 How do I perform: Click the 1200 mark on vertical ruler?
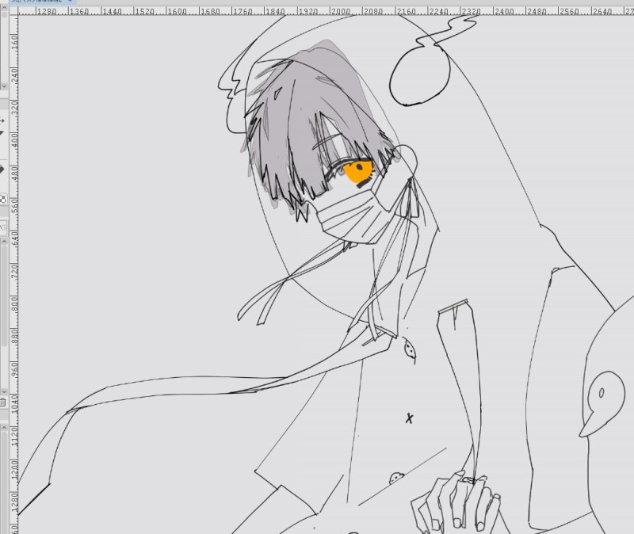(x=14, y=468)
